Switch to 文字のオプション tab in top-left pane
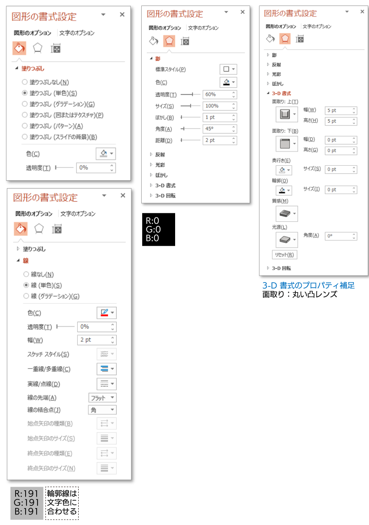This screenshot has height=525, width=369. coord(77,33)
